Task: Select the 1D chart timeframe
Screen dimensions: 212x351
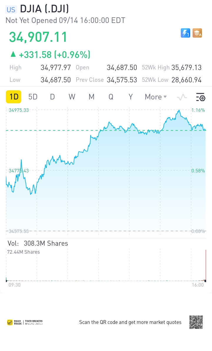Action: [14, 97]
